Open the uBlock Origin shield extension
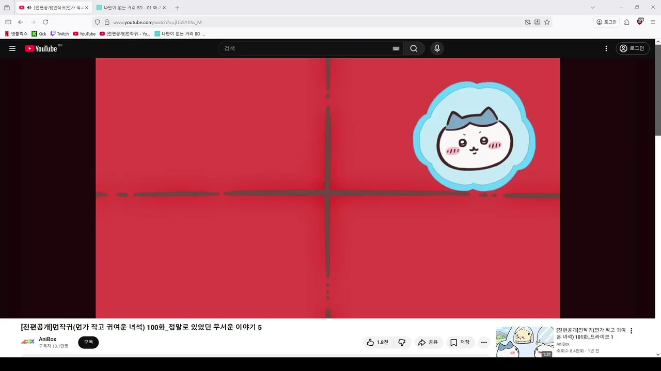 640,22
